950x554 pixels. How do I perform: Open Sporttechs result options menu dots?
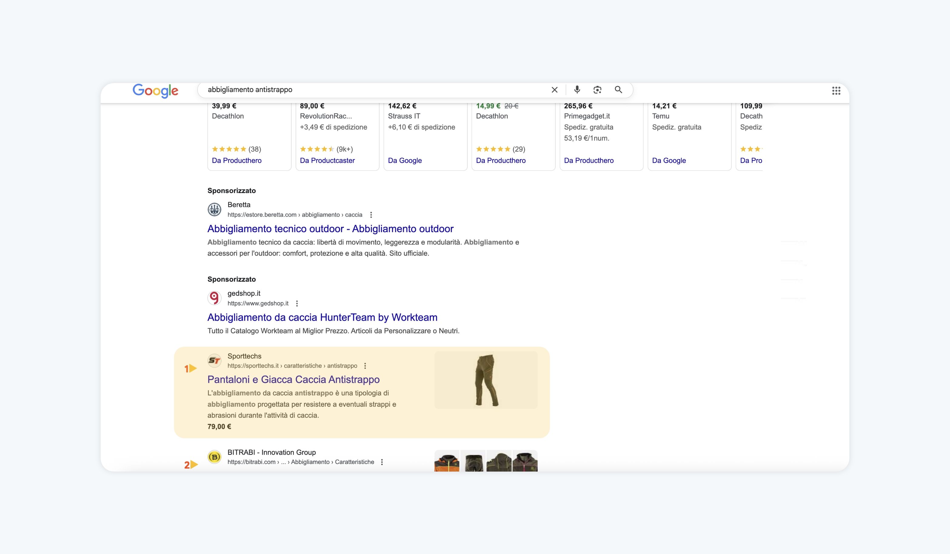[x=365, y=365]
